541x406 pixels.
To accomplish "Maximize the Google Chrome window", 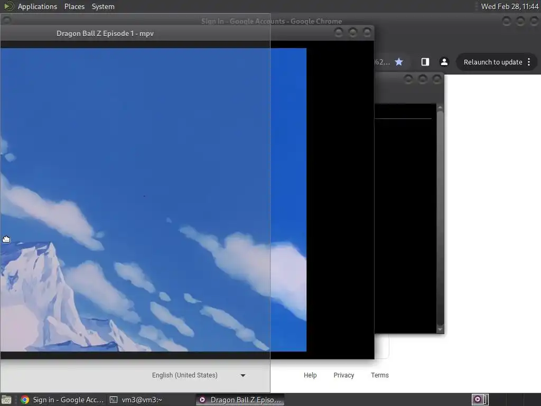I will coord(520,21).
